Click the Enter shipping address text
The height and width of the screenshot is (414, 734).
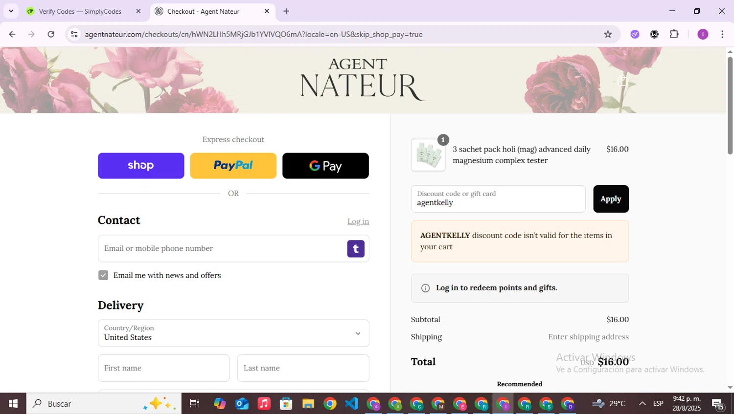tap(588, 337)
